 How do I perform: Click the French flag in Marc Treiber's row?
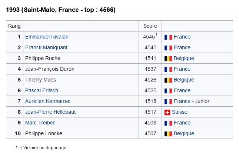[168, 123]
